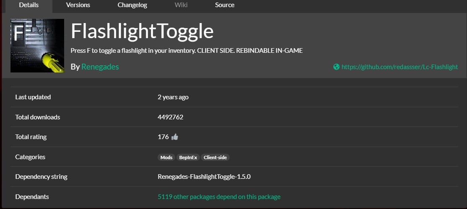Click the FlashlightToggle page title
Image resolution: width=467 pixels, height=209 pixels.
tap(142, 31)
